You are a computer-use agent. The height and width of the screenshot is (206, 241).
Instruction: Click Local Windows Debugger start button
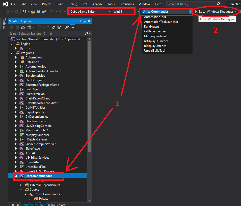[214, 12]
